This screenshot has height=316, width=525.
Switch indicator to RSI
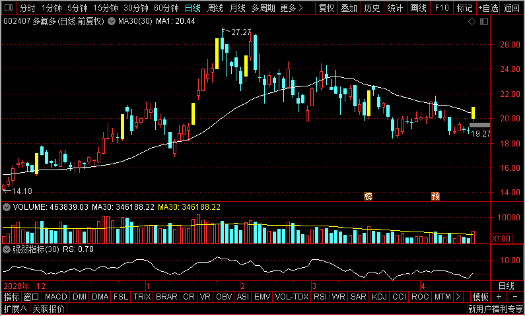[x=320, y=297]
